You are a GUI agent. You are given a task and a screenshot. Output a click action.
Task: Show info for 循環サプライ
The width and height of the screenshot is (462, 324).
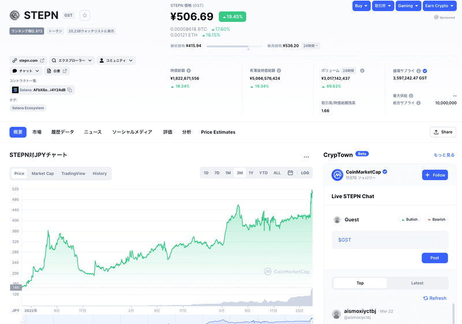[x=418, y=70]
